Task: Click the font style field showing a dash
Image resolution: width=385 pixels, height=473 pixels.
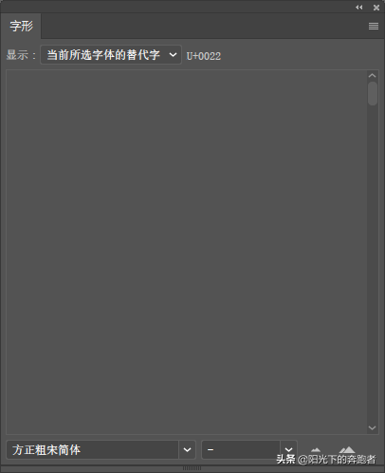Action: (x=241, y=449)
